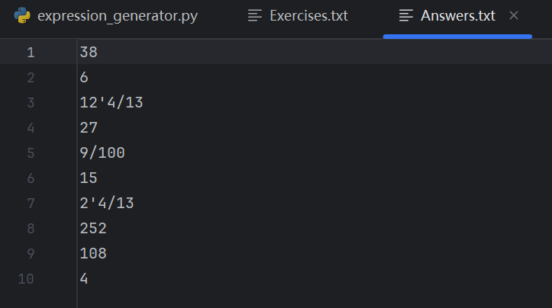Click the answer text 27
The height and width of the screenshot is (308, 552).
(89, 127)
